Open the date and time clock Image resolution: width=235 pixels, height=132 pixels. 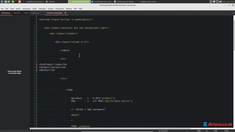tap(229, 1)
